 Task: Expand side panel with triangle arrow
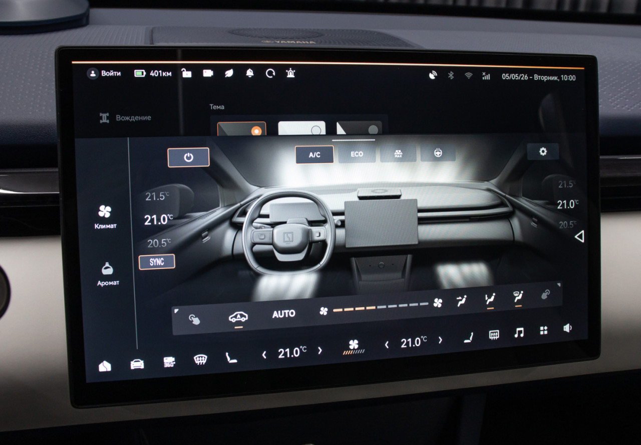pyautogui.click(x=579, y=236)
